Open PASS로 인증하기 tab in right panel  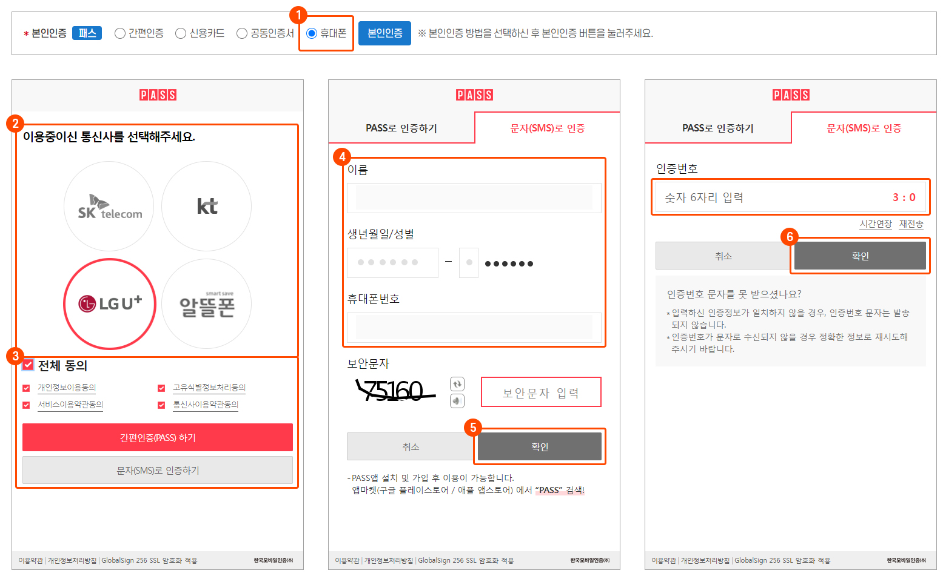(x=718, y=128)
